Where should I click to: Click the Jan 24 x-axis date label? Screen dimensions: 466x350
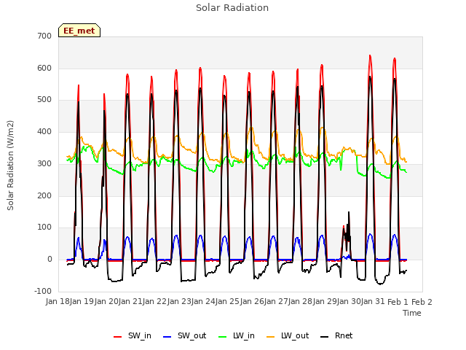click(203, 302)
